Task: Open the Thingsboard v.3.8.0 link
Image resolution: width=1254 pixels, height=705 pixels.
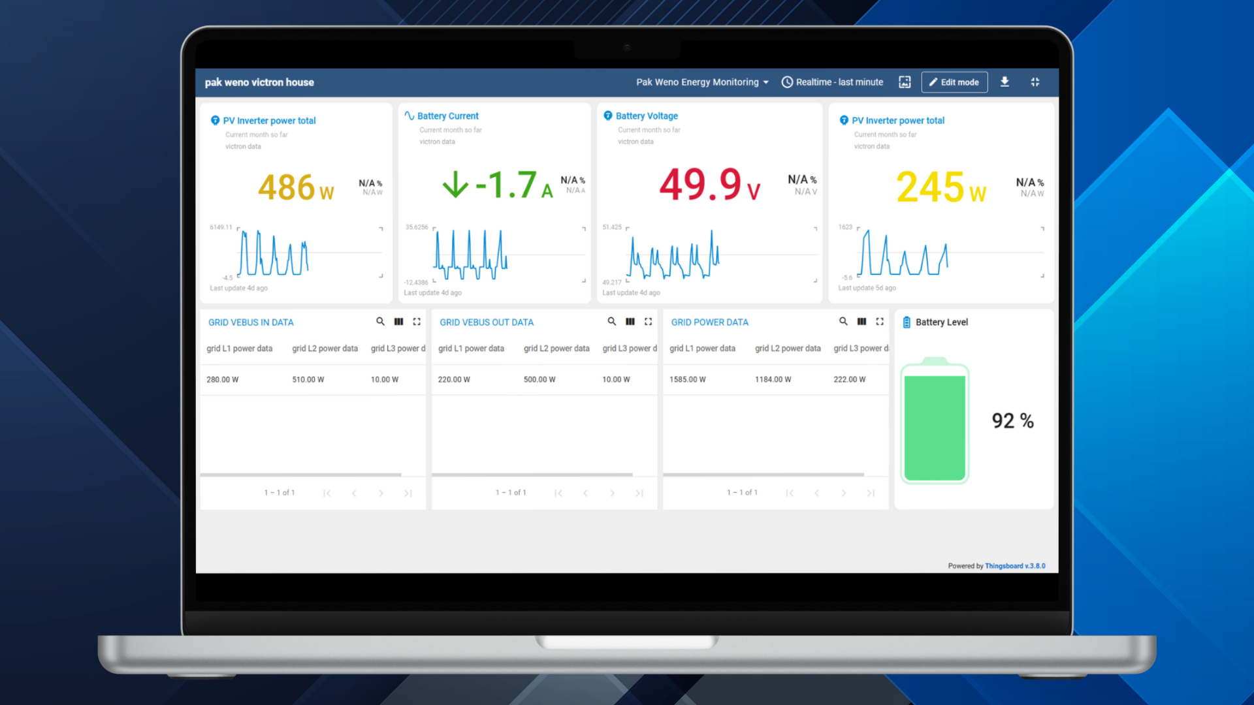Action: [x=1015, y=566]
